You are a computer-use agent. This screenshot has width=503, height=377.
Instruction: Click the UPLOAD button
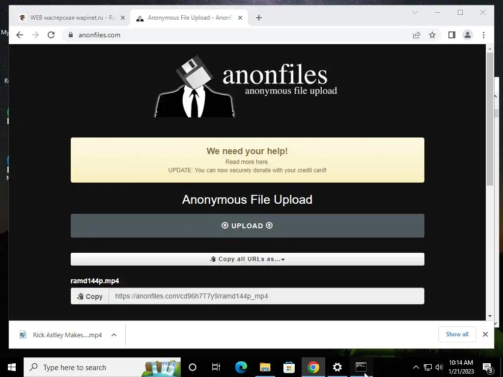[x=248, y=226]
